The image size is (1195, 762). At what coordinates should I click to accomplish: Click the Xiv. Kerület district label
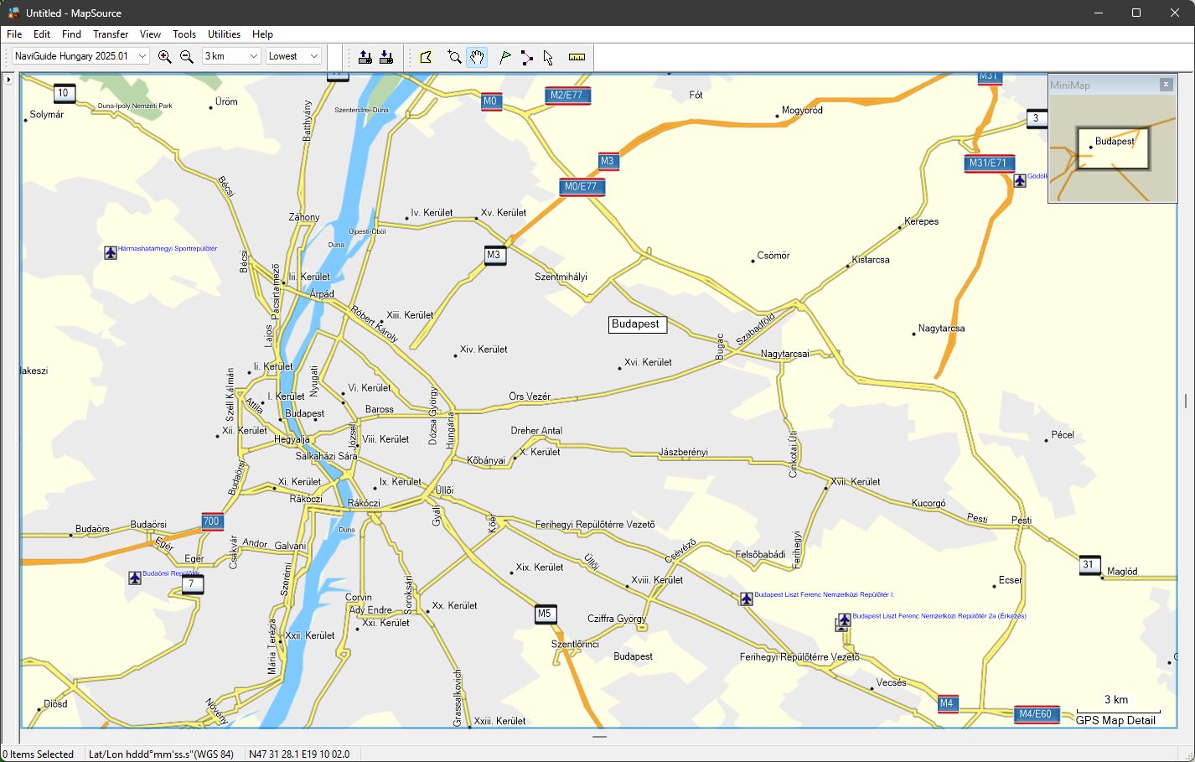click(484, 350)
